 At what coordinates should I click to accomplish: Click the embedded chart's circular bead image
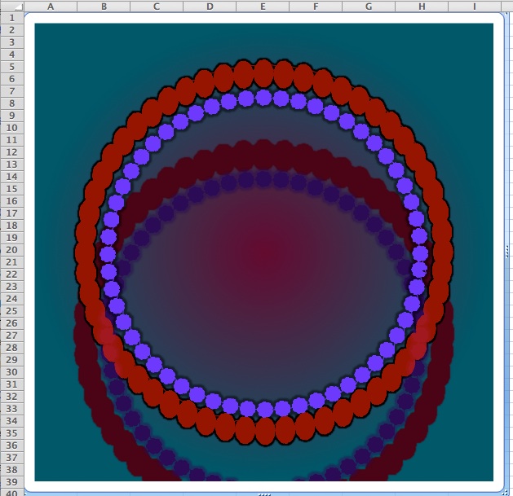[263, 252]
